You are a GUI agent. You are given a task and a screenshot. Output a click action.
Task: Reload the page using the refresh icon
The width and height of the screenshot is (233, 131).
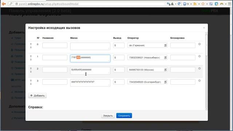179,4
